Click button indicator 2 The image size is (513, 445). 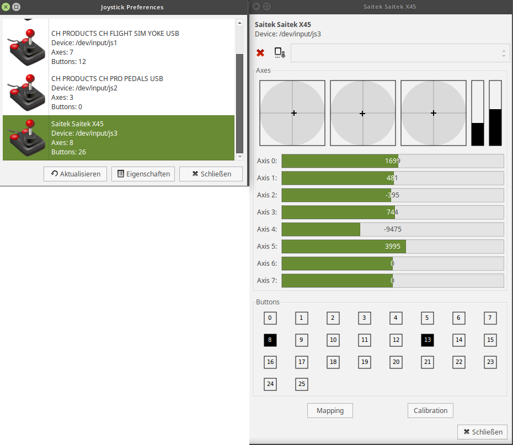tap(333, 318)
